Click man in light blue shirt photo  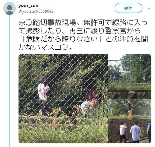pos(136,132)
